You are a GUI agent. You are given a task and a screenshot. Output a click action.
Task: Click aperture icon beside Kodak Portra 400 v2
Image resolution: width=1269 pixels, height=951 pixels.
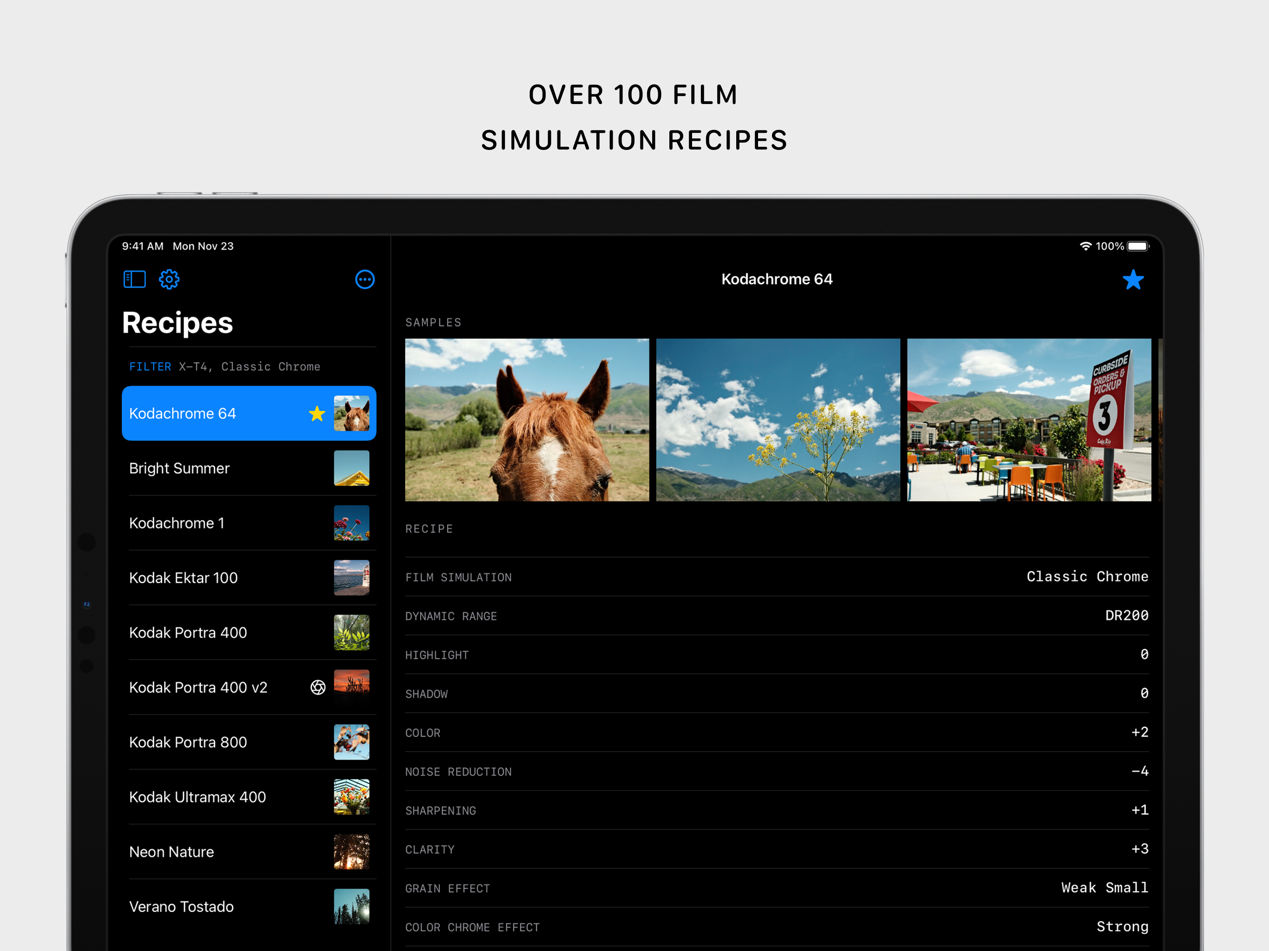click(318, 687)
